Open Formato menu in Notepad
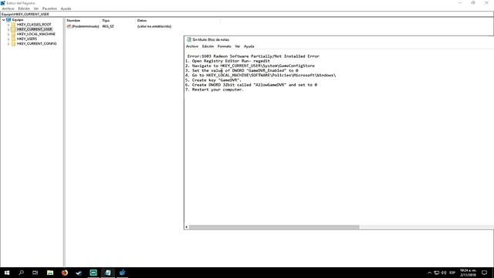 coord(225,46)
